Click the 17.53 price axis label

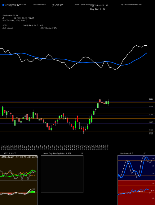(151, 114)
